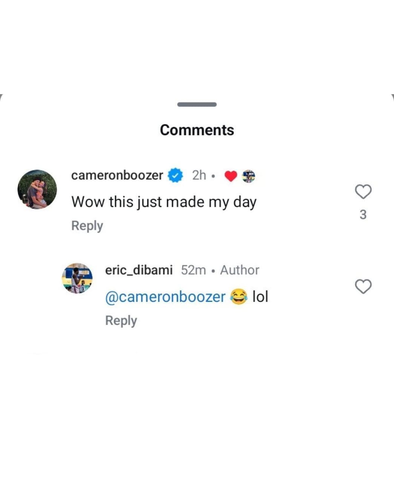394x493 pixels.
Task: Select the Comments header tab
Action: (x=196, y=129)
